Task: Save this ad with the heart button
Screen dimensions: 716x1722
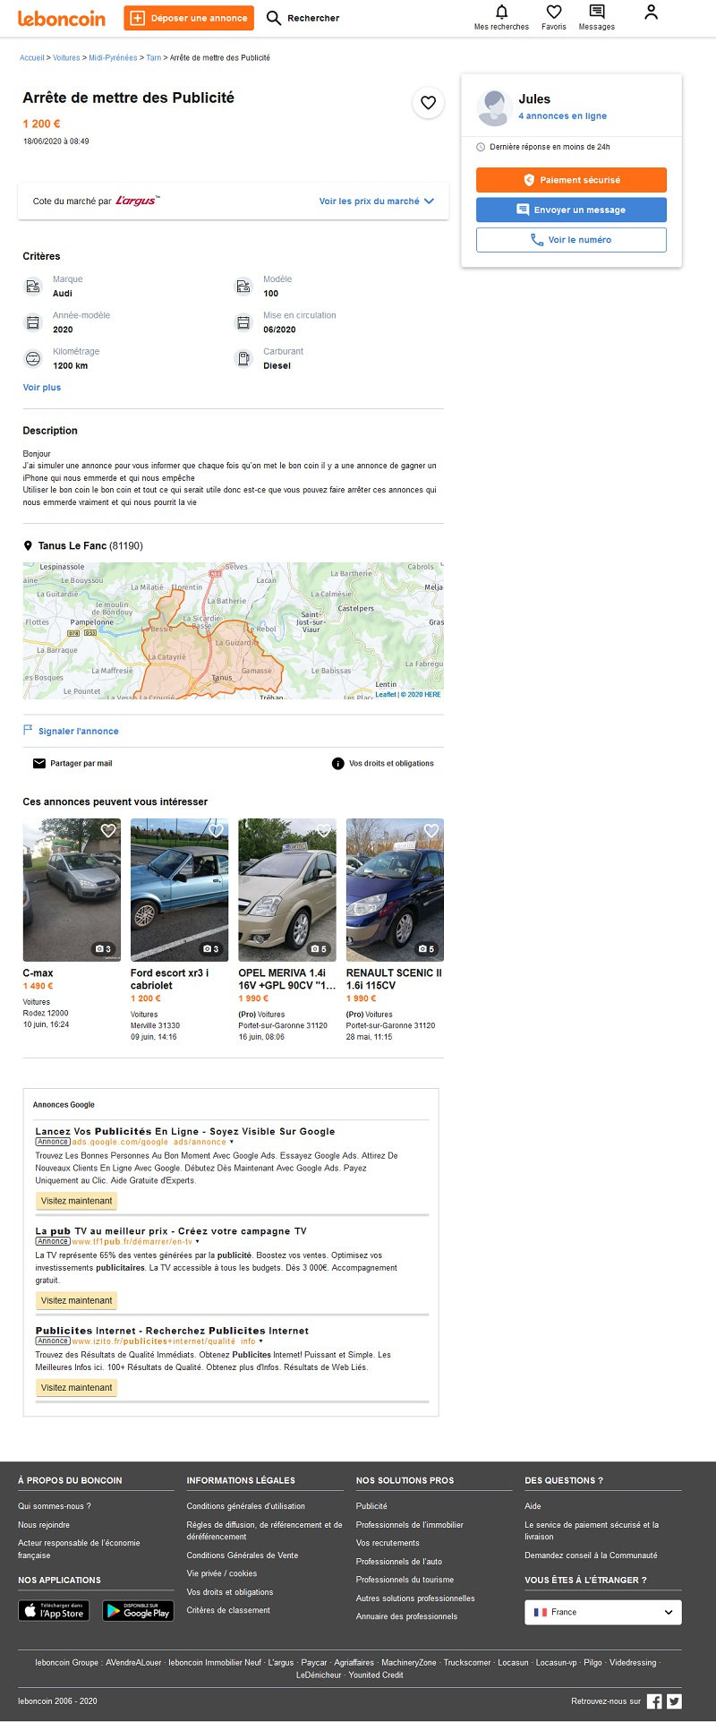Action: tap(429, 103)
